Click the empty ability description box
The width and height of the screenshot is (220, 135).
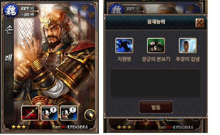156,83
